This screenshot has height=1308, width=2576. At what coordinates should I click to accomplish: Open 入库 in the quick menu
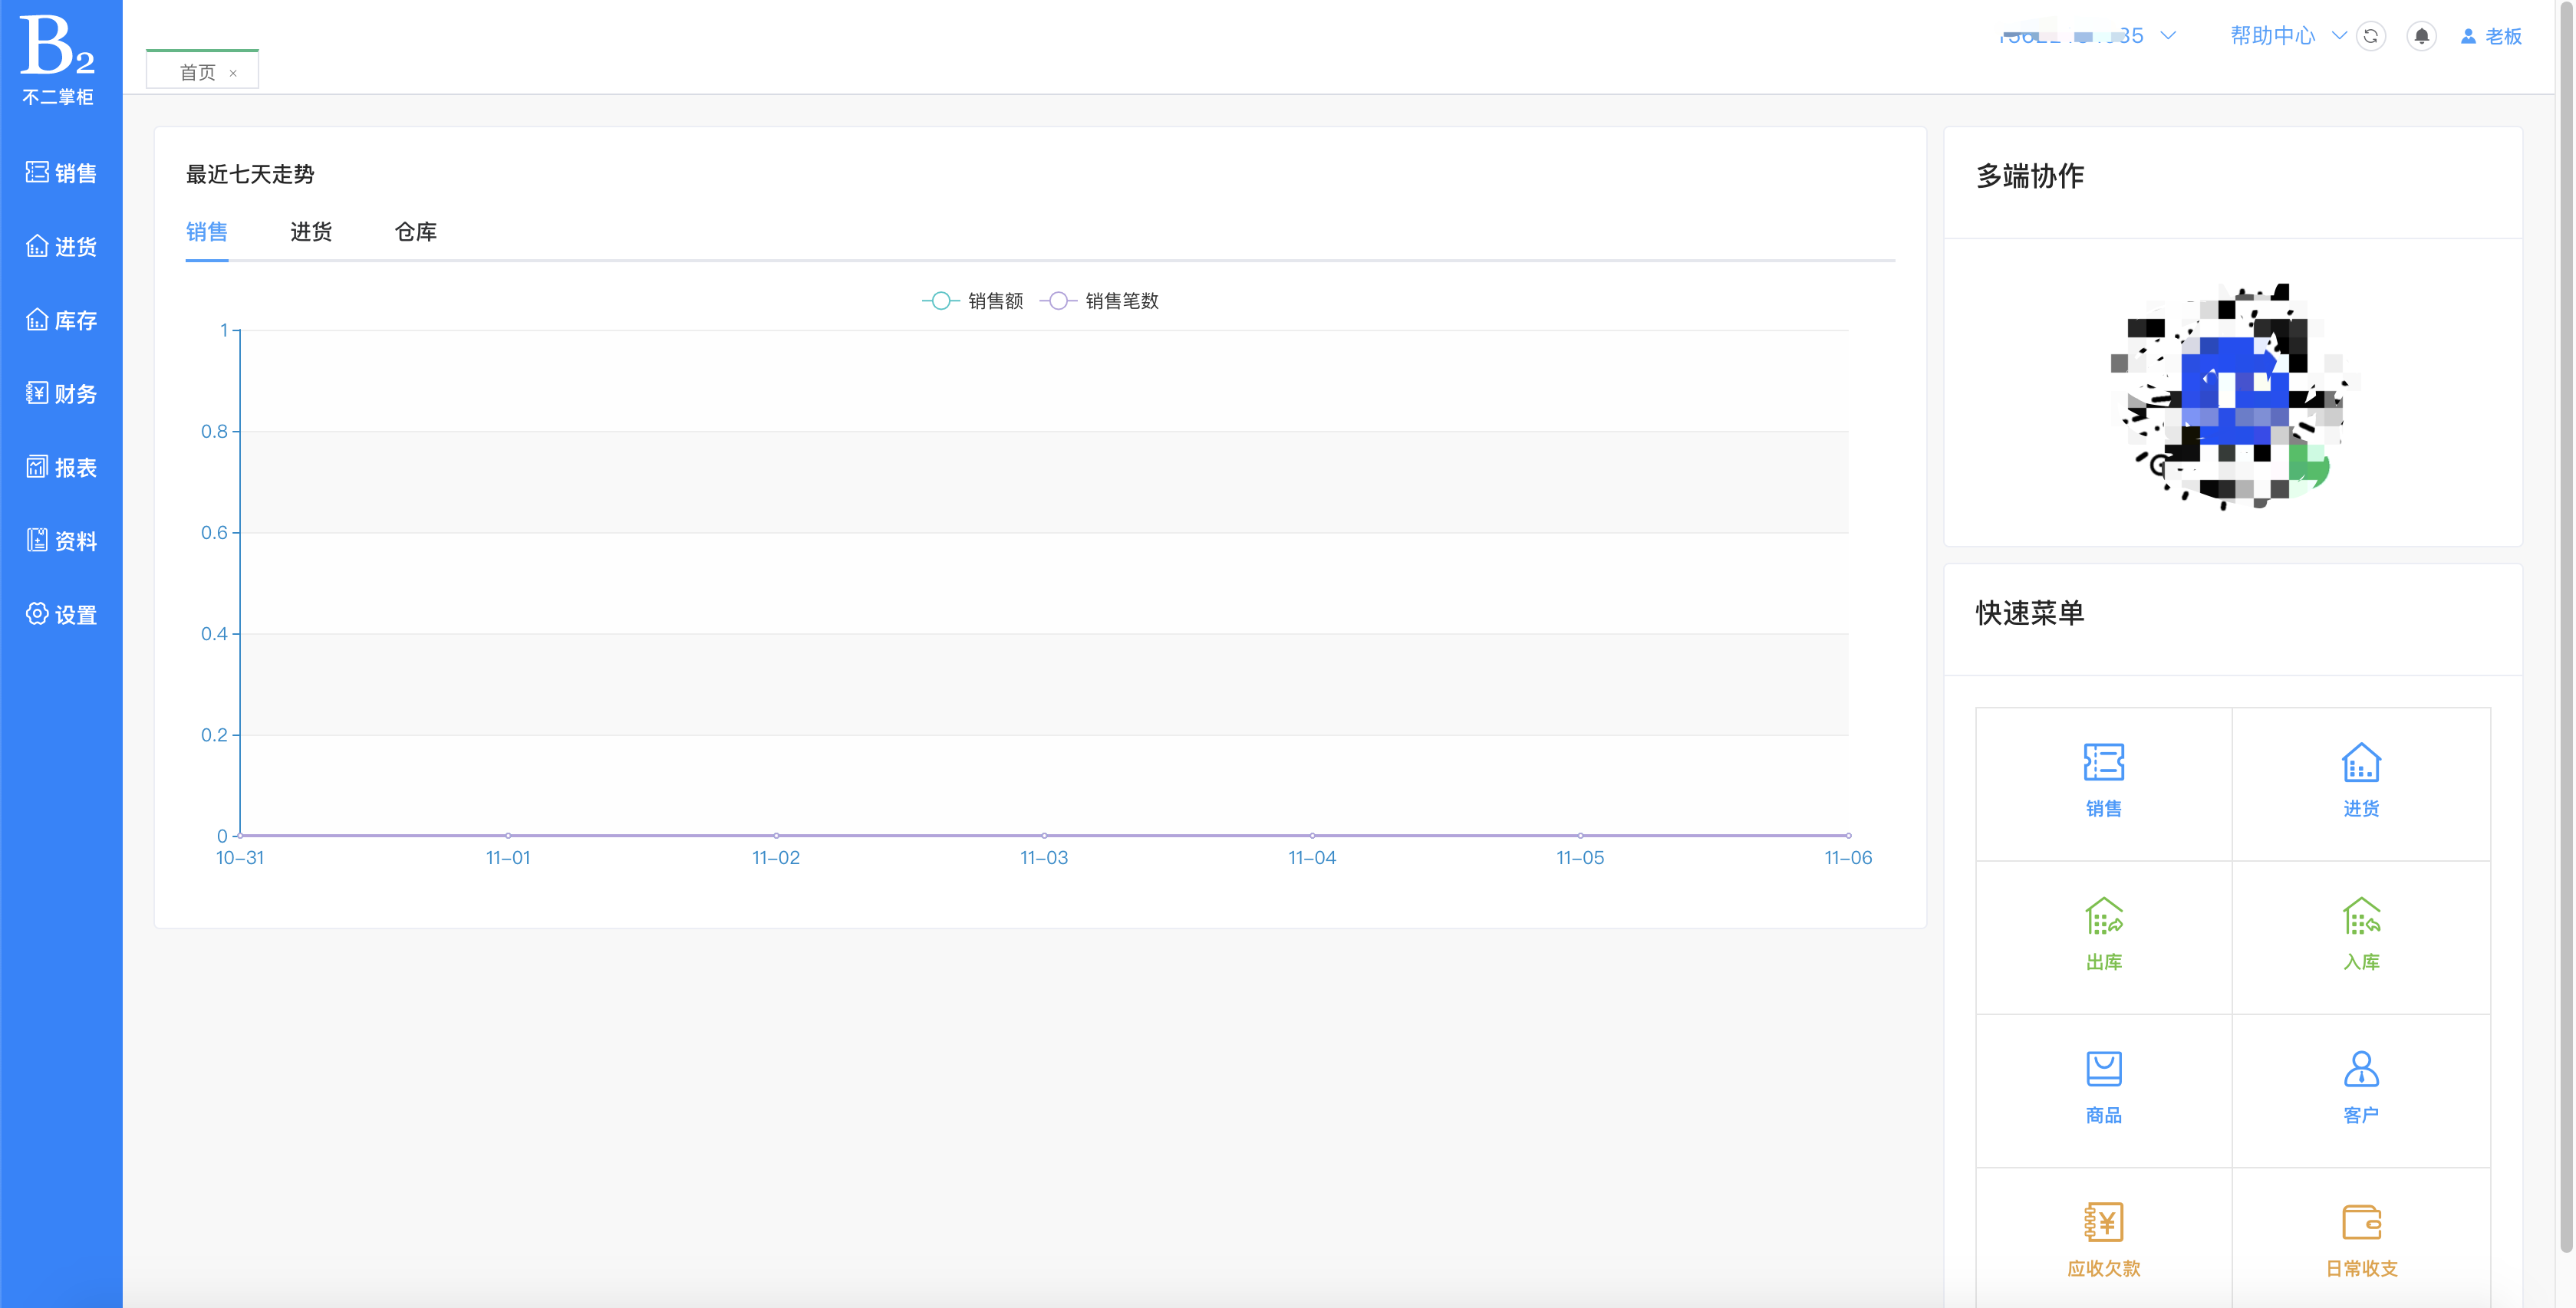pos(2361,937)
